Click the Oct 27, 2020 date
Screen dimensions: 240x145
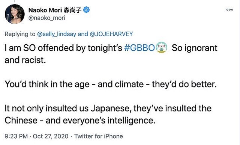click(51, 136)
